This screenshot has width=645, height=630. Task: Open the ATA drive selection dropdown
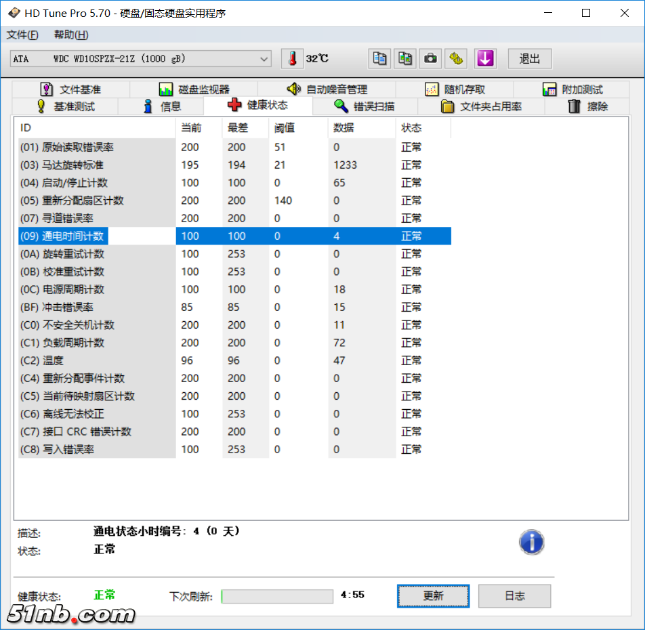click(x=265, y=59)
